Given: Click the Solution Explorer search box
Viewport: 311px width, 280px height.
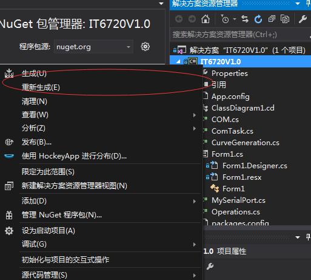Looking at the screenshot, I should click(240, 35).
